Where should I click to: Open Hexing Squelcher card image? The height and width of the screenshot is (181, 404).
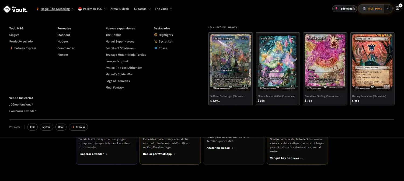tap(372, 63)
